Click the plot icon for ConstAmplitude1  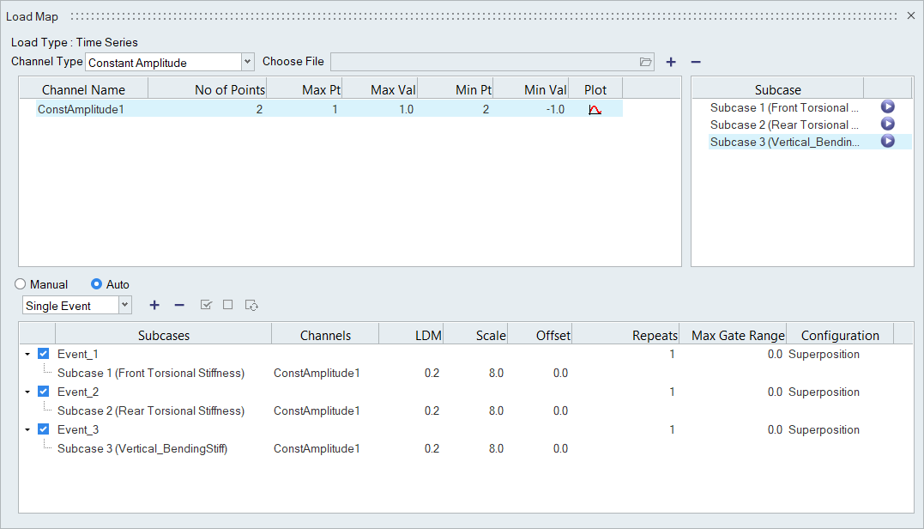pos(595,110)
